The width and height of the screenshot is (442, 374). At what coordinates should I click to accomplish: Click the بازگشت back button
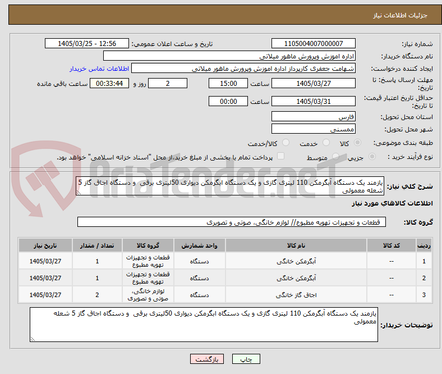(x=207, y=359)
